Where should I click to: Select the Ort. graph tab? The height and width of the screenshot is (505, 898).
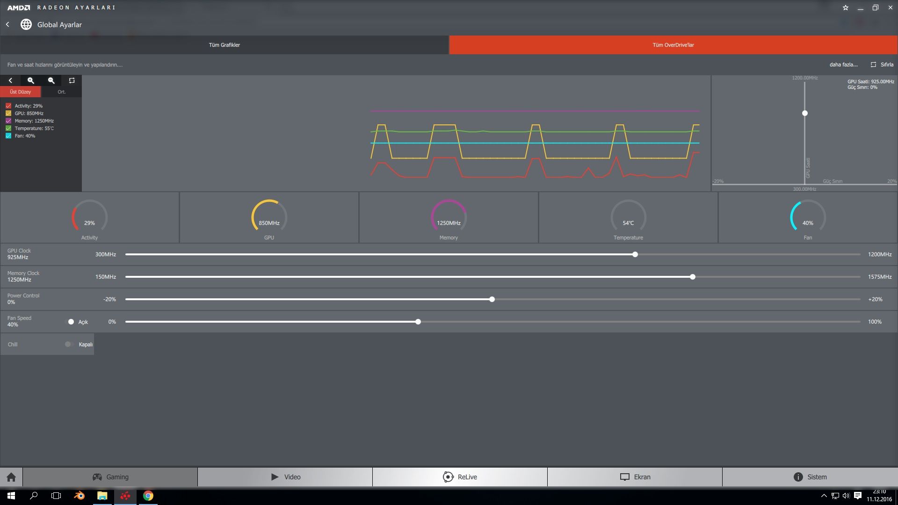pyautogui.click(x=61, y=92)
